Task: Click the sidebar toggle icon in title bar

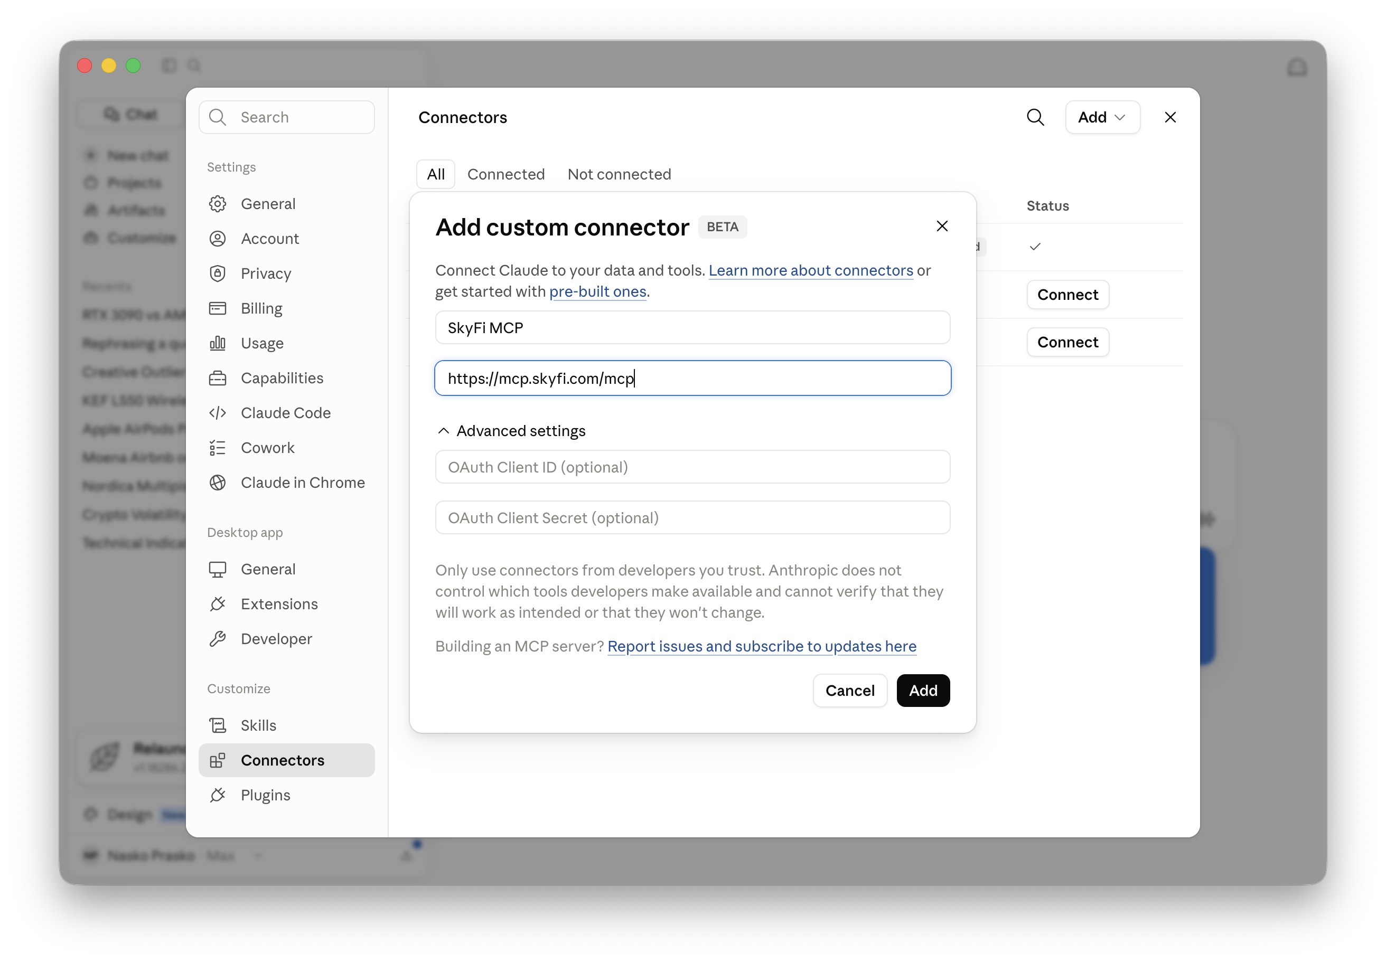Action: point(169,65)
